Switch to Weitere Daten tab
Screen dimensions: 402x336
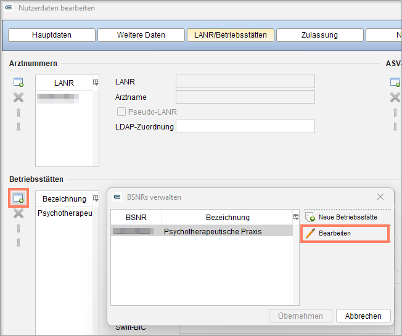point(141,35)
